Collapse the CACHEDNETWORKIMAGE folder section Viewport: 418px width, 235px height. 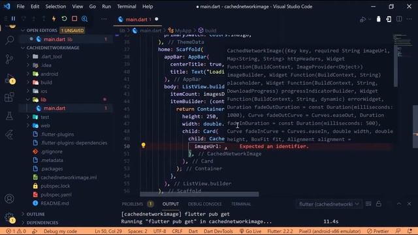pos(23,48)
